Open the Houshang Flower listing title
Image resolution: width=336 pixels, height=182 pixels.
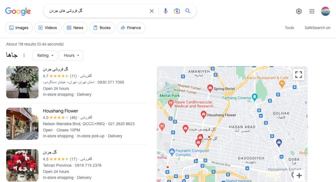[x=60, y=111]
